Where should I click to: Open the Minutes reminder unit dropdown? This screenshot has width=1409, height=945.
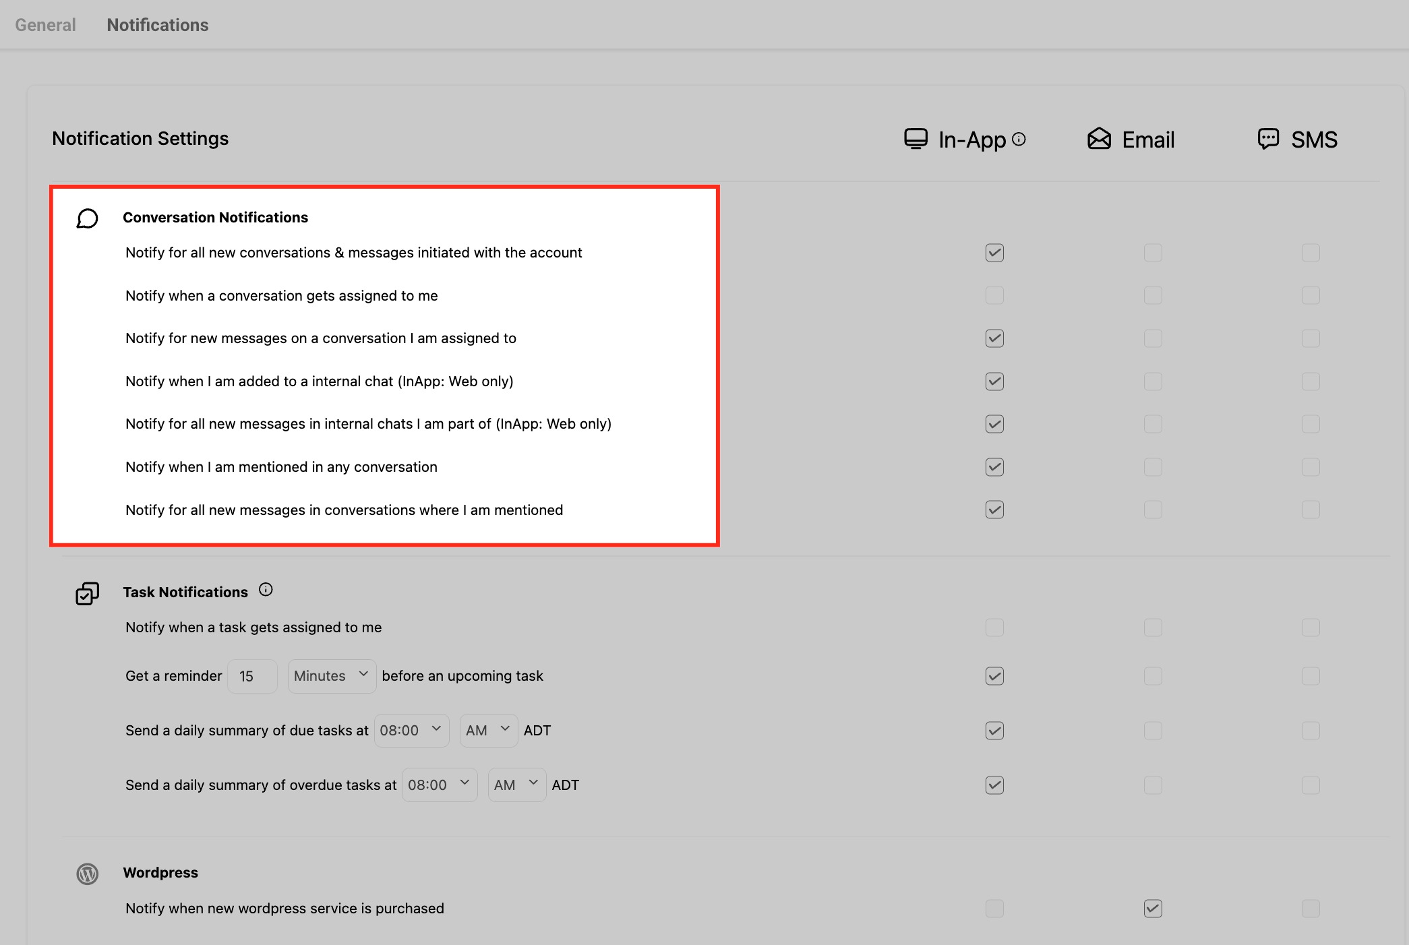332,676
